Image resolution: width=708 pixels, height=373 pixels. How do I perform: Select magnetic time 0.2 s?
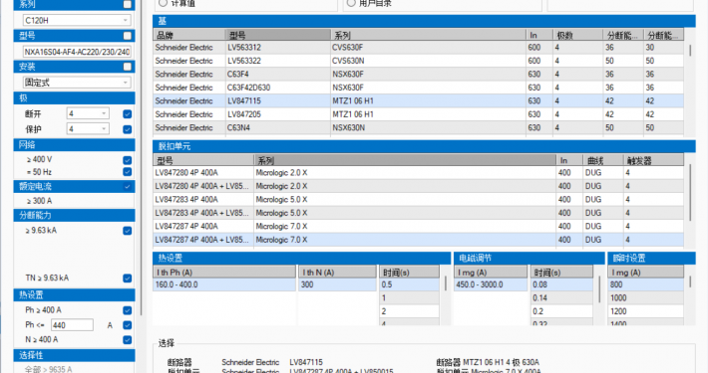click(561, 311)
